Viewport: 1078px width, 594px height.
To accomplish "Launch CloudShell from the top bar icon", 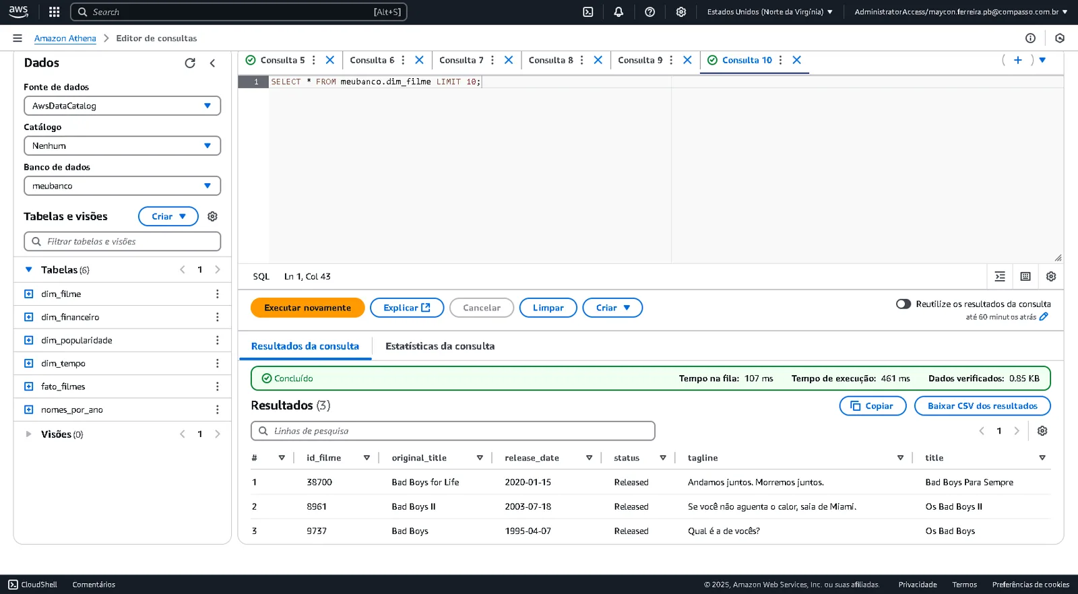I will 588,12.
